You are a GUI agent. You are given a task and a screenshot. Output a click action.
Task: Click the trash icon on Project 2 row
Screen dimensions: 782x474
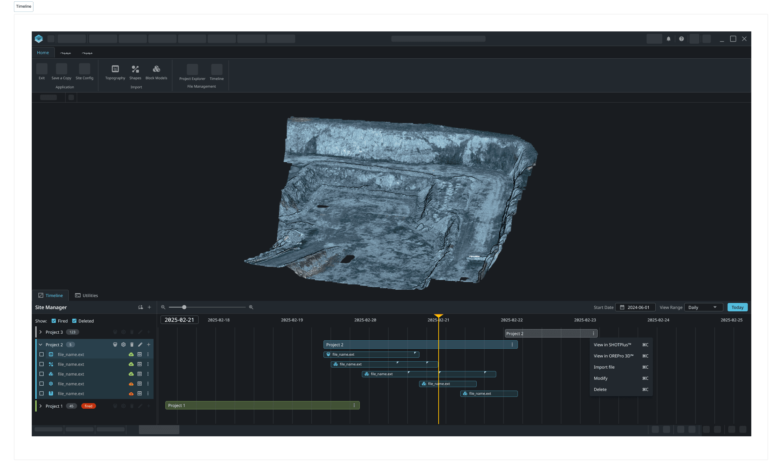tap(132, 345)
